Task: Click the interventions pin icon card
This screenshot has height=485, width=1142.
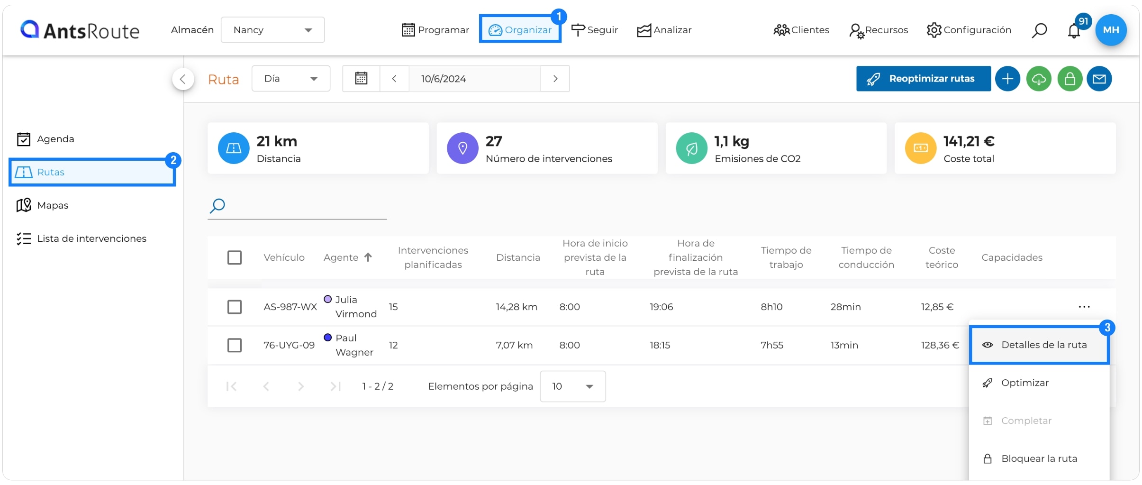Action: click(x=462, y=148)
